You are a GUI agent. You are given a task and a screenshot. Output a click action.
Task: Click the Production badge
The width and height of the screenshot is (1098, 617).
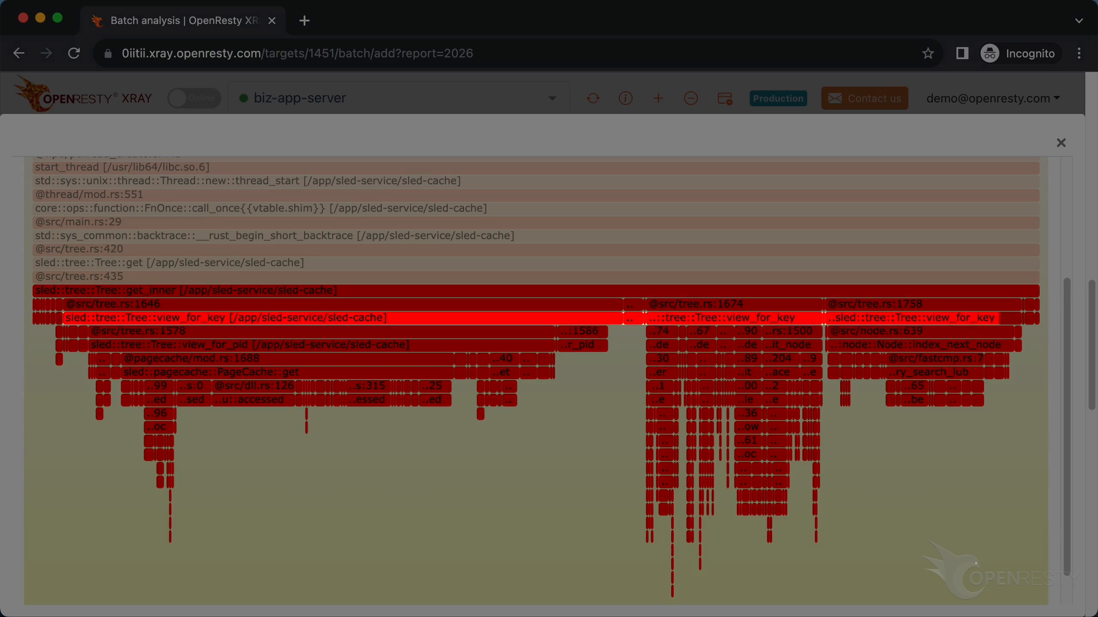pyautogui.click(x=778, y=98)
